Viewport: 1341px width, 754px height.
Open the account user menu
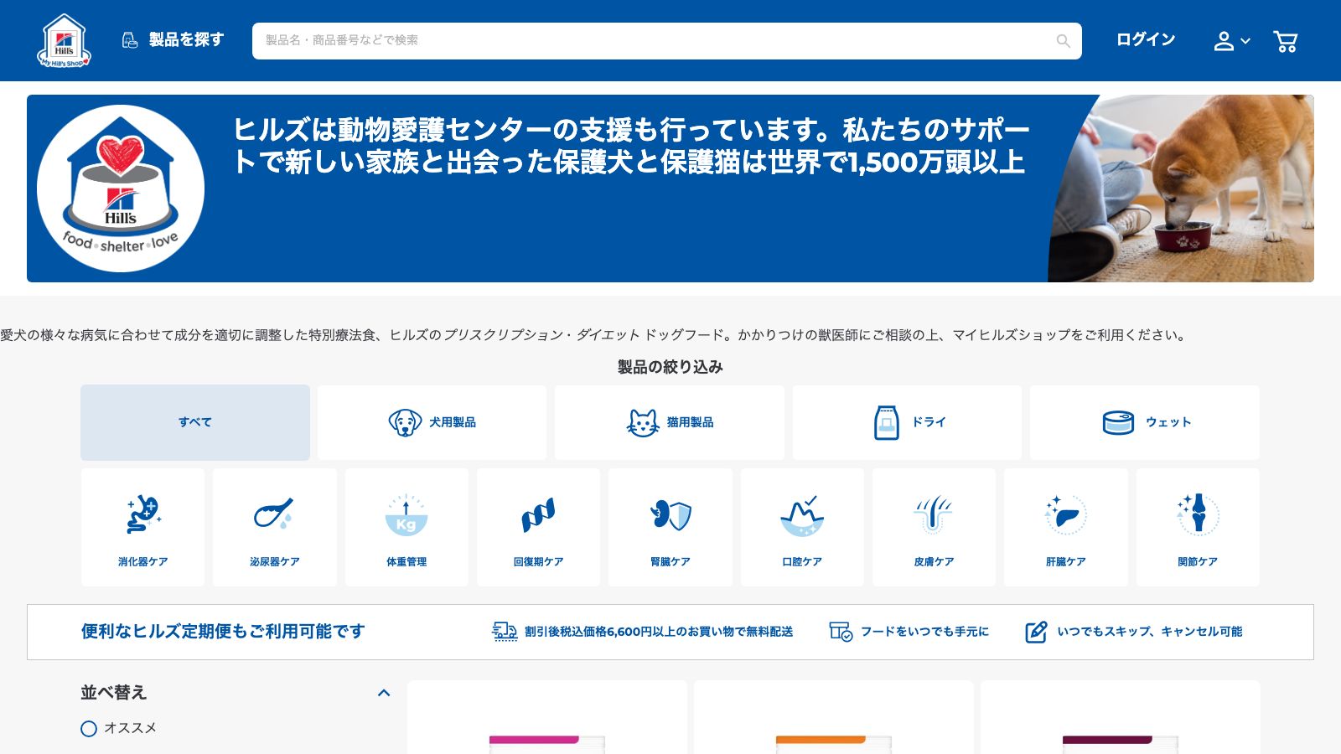tap(1231, 41)
